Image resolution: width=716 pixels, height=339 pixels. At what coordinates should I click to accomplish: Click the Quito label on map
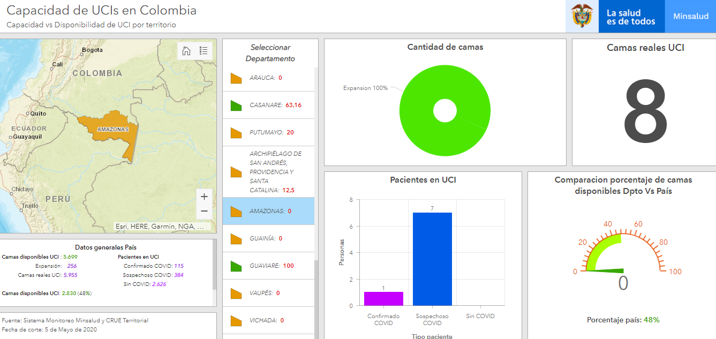(38, 114)
